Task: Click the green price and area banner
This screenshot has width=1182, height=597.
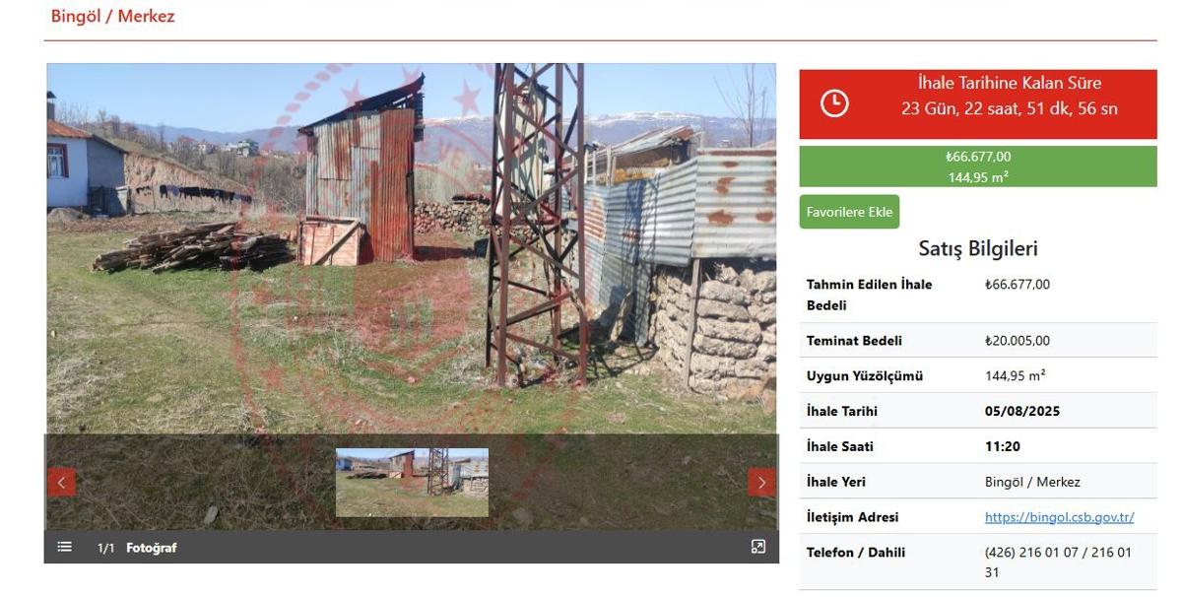Action: click(x=978, y=166)
